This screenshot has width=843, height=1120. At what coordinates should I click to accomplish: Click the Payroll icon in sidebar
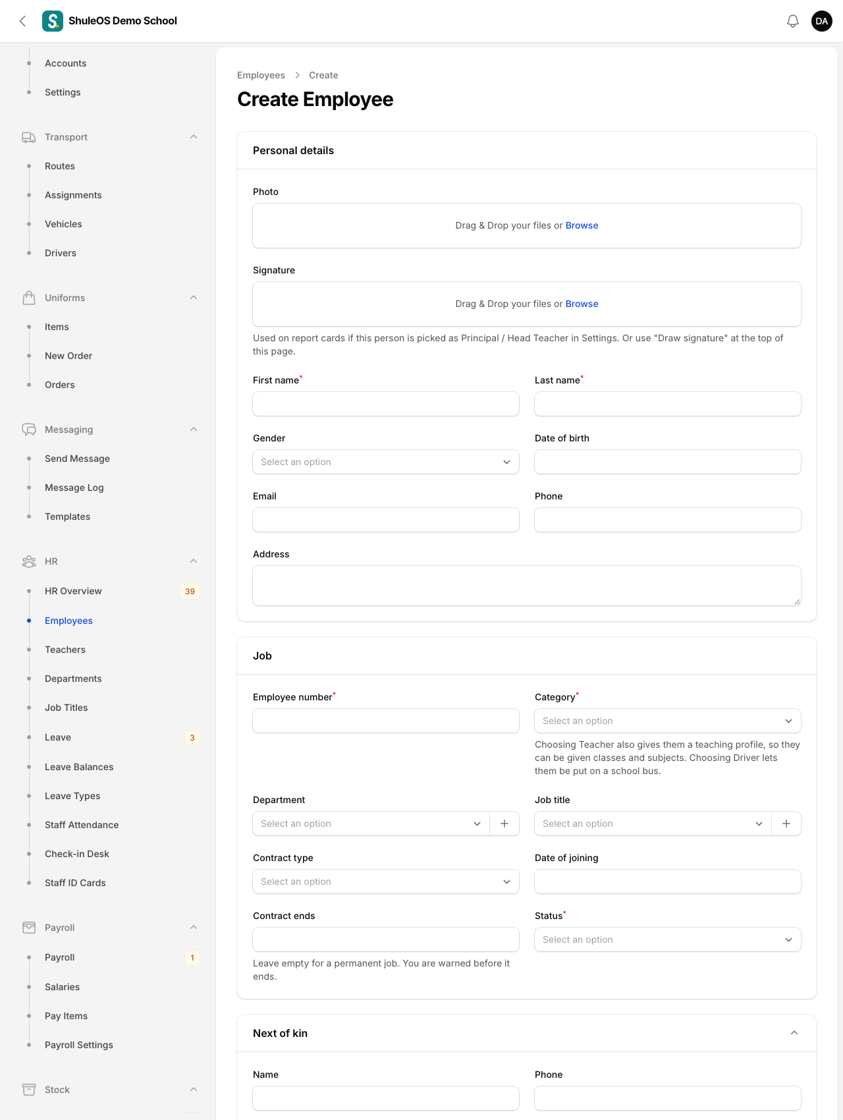pyautogui.click(x=29, y=928)
